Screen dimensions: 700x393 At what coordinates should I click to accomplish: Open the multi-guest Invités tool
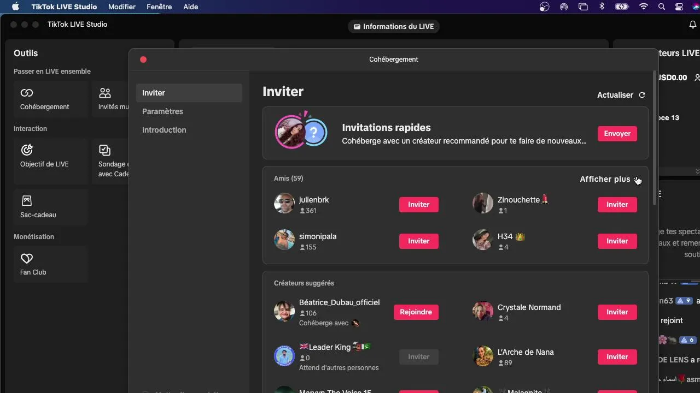pos(111,99)
